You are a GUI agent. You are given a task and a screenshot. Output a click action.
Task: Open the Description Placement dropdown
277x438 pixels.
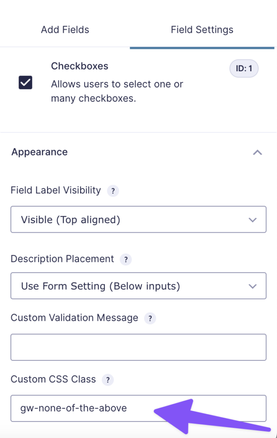point(138,286)
